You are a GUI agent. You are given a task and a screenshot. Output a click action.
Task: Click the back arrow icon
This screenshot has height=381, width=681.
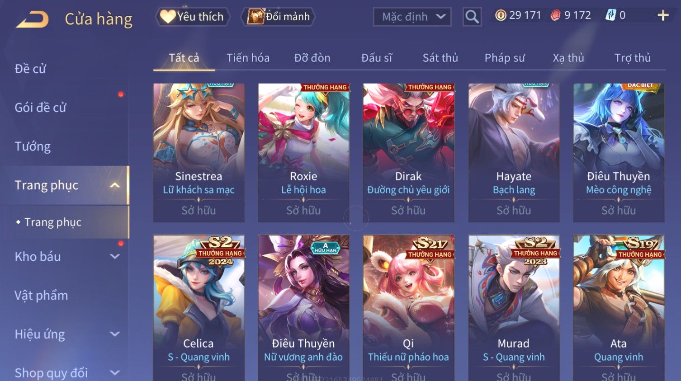pyautogui.click(x=32, y=19)
